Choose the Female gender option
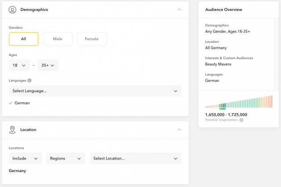 [92, 39]
